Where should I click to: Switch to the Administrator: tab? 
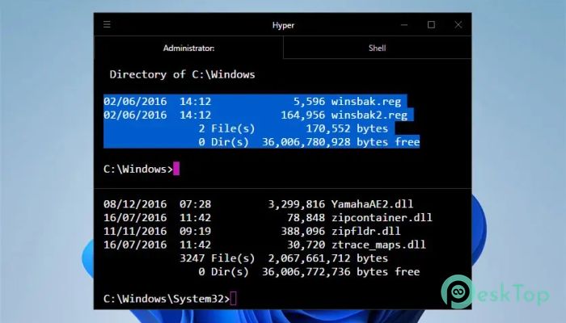coord(188,48)
